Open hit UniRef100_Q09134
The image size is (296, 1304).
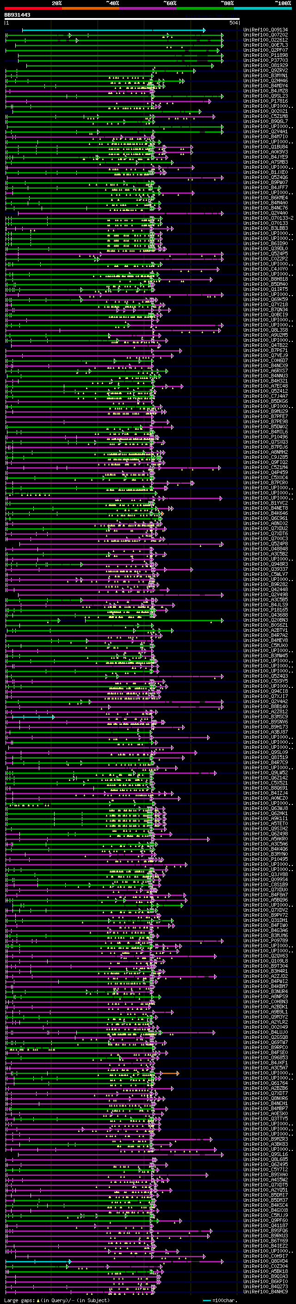point(265,30)
